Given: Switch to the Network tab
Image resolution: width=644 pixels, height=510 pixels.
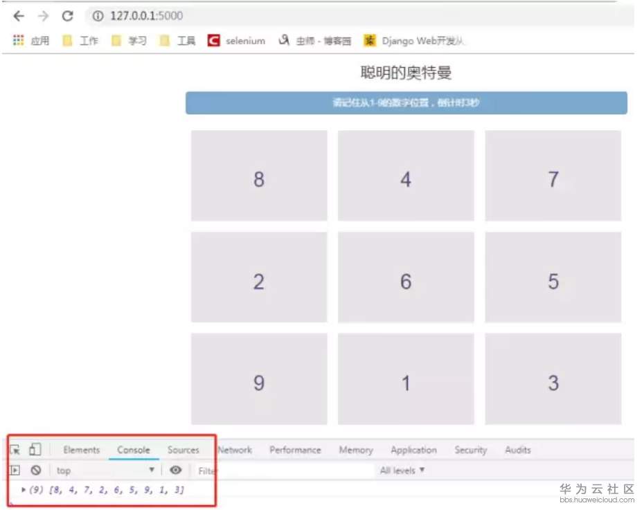Looking at the screenshot, I should tap(235, 450).
